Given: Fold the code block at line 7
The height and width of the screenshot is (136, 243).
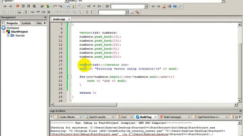Looking at the screenshot, I should pos(70,25).
